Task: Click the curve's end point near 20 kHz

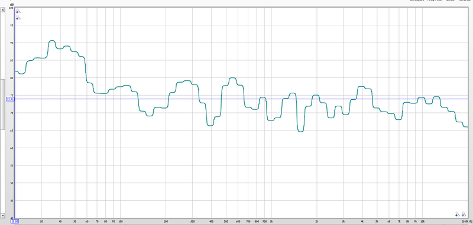Action: [x=466, y=127]
